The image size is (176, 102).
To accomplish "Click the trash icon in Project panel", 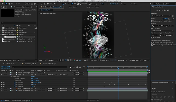I will (x=18, y=60).
